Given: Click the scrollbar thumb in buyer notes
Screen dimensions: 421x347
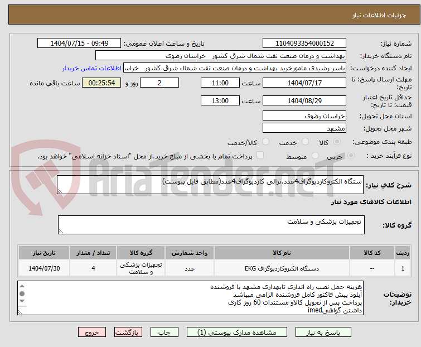Looking at the screenshot, I should tap(22, 293).
